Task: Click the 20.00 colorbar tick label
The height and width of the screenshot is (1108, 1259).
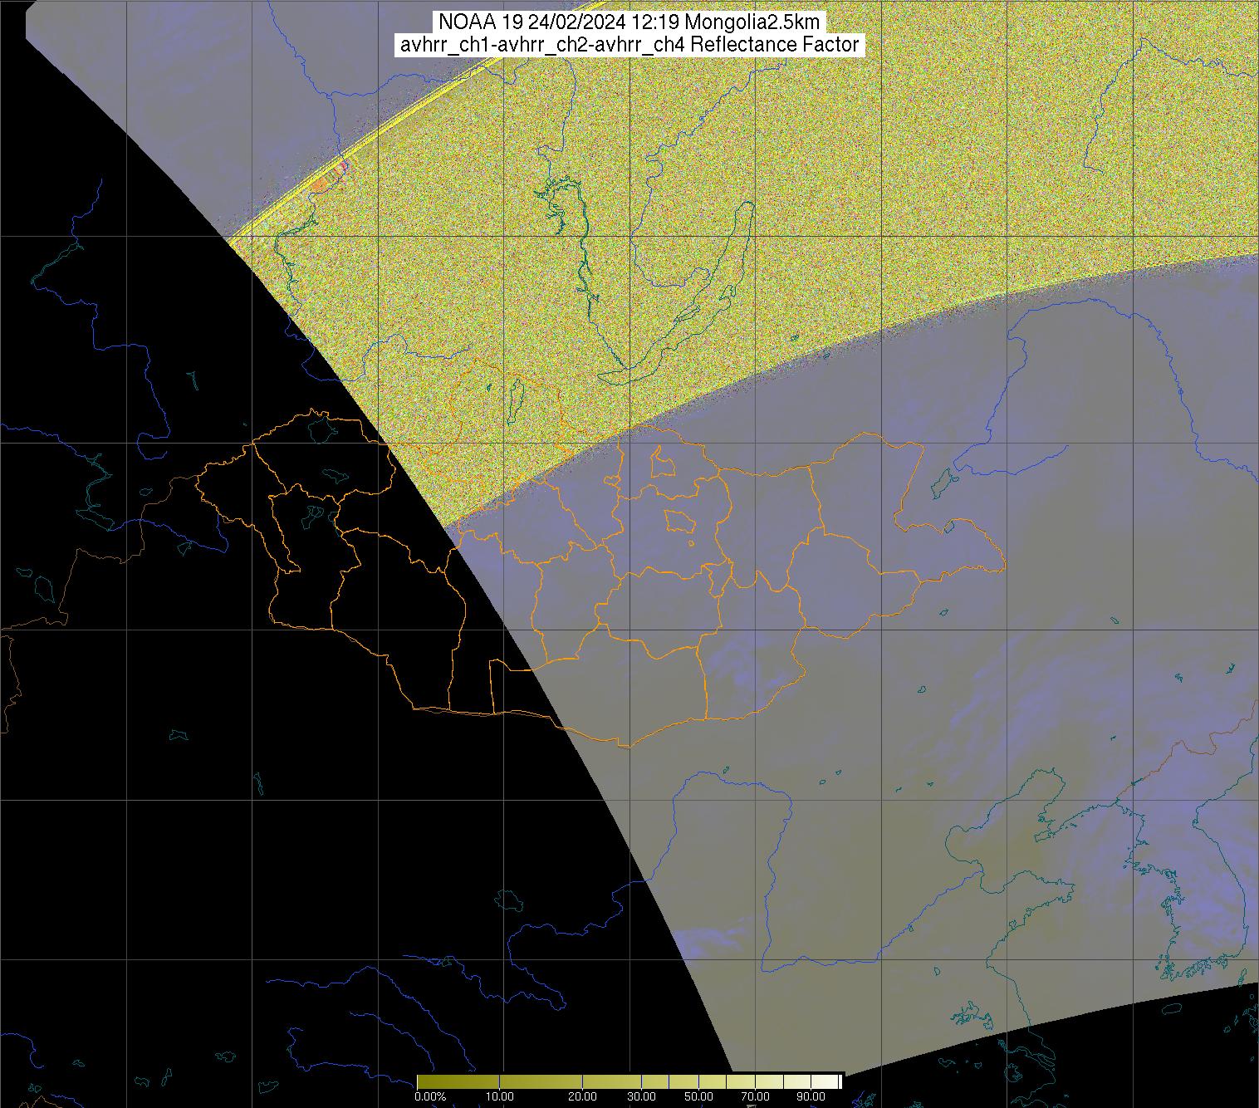Action: click(582, 1096)
